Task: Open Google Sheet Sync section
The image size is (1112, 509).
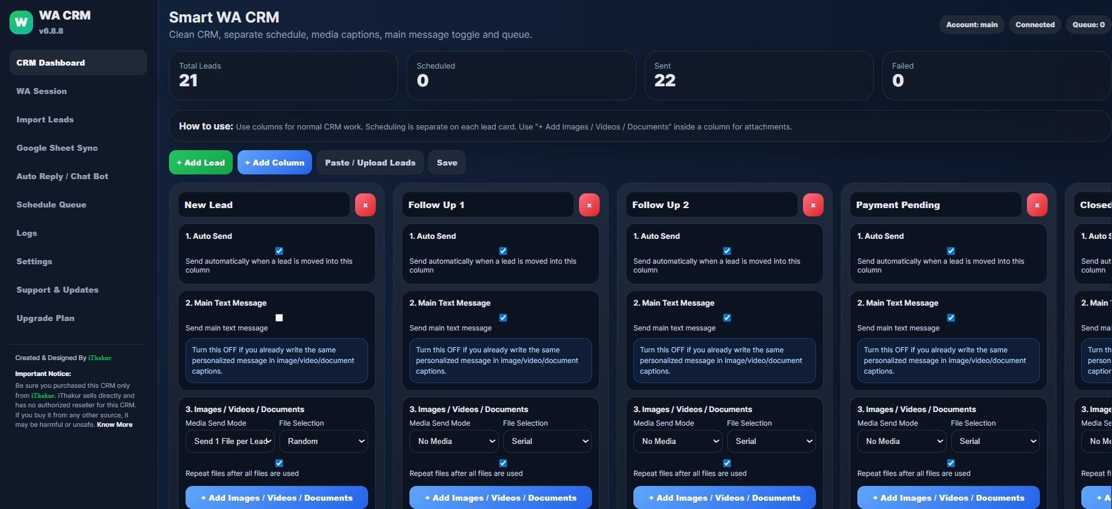Action: coord(78,148)
